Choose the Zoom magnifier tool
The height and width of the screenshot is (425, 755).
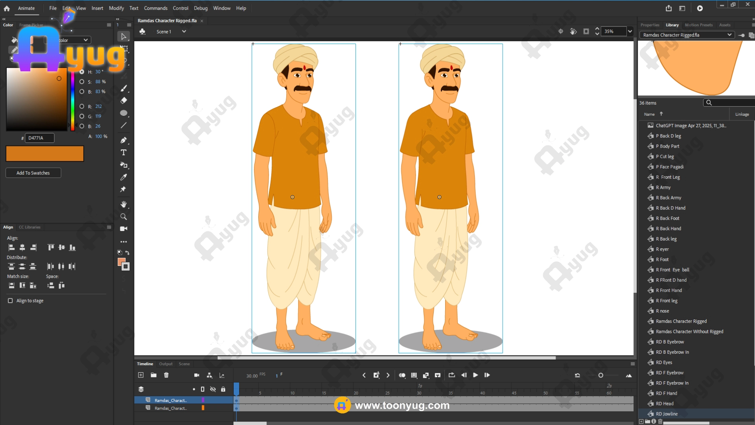[x=123, y=217]
